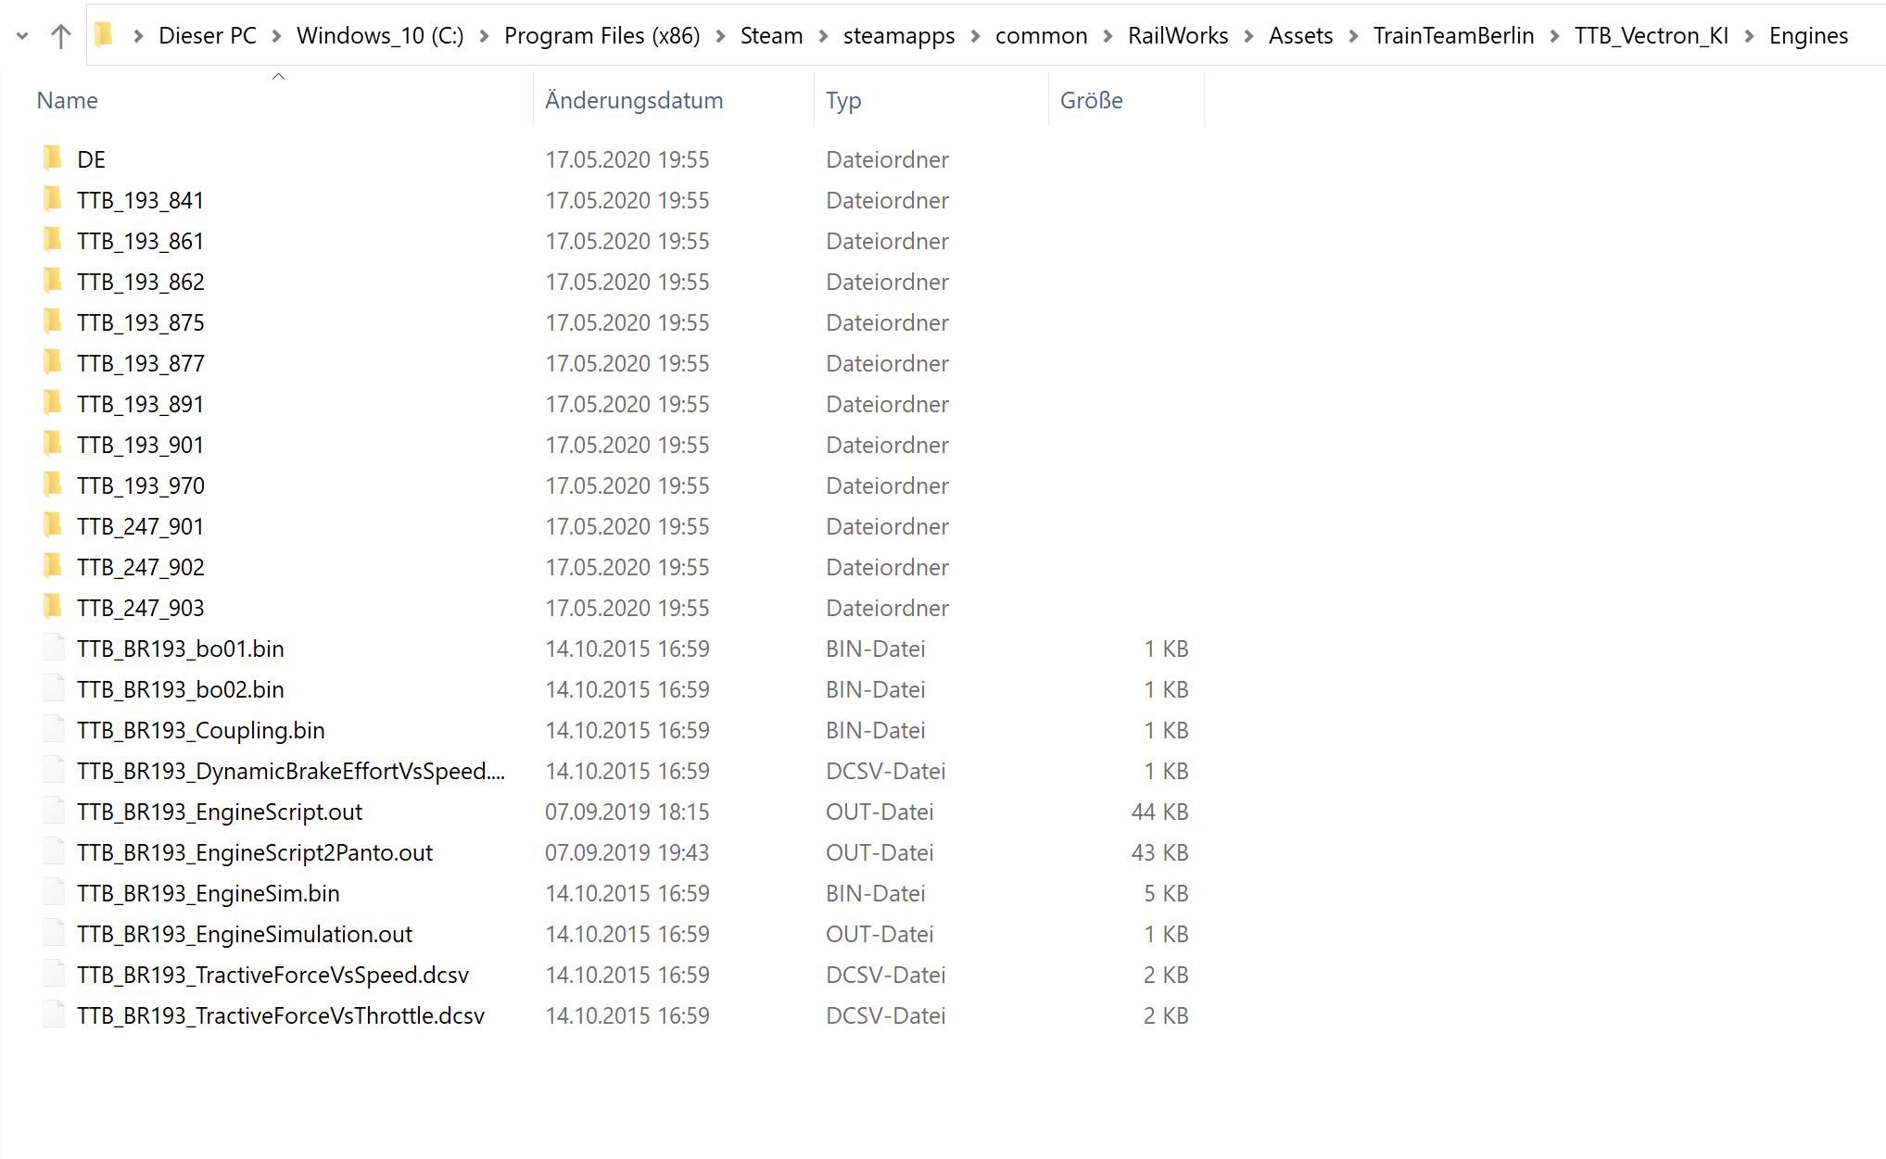The width and height of the screenshot is (1886, 1159).
Task: Navigate to the TrainTeamBerlin breadcrumb
Action: coord(1452,36)
